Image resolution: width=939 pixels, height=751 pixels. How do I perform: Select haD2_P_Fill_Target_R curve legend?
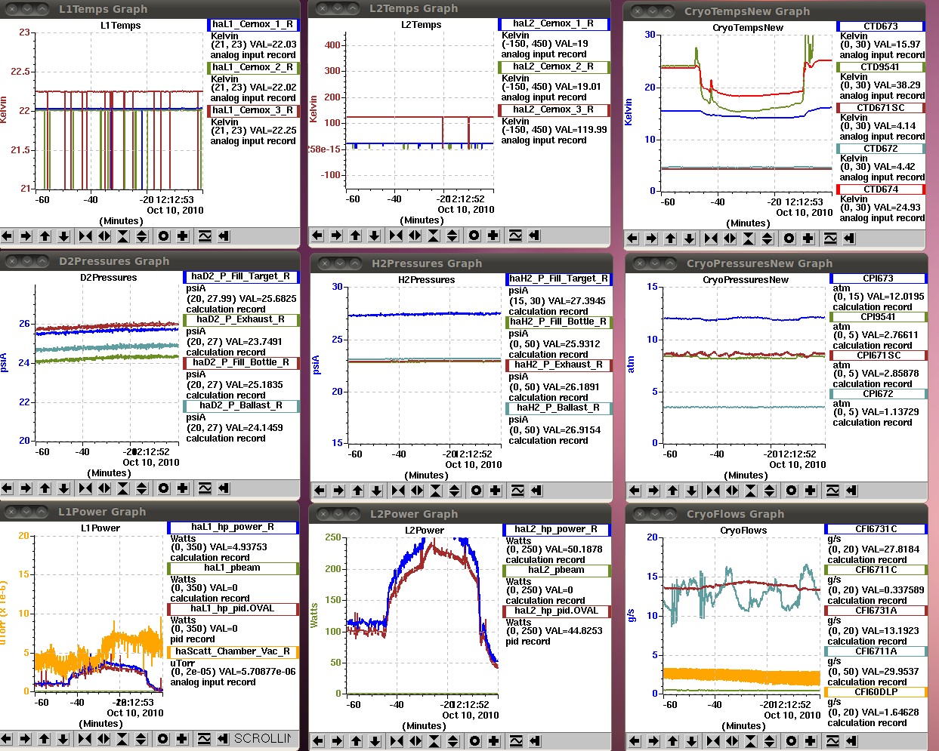pyautogui.click(x=241, y=277)
